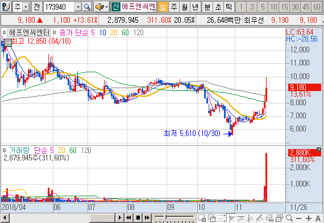Click the 에프엔씨엔터 chart title label
The width and height of the screenshot is (324, 223).
[29, 32]
